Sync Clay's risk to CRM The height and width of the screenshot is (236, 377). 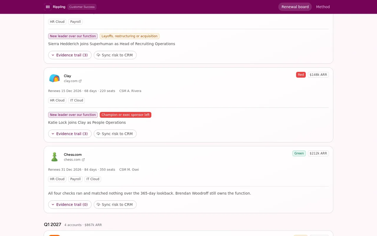pyautogui.click(x=115, y=134)
